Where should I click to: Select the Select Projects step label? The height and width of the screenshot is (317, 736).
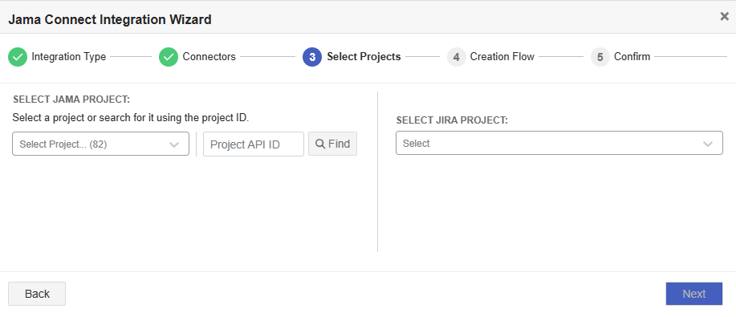(364, 57)
